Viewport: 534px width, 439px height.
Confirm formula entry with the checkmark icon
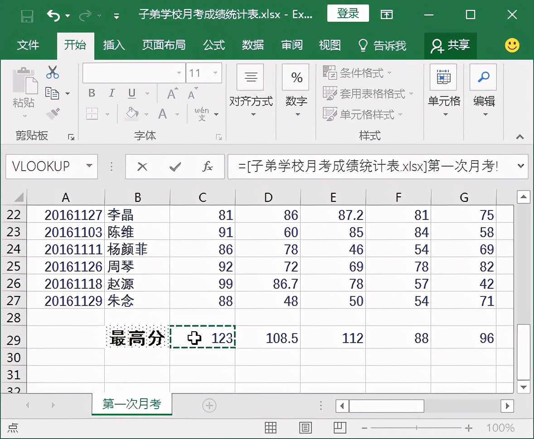(x=175, y=167)
